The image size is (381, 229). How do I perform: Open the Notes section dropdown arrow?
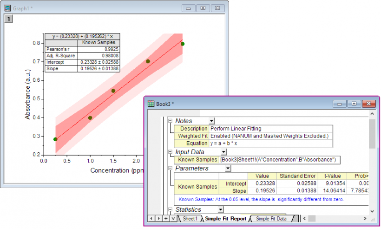point(212,121)
